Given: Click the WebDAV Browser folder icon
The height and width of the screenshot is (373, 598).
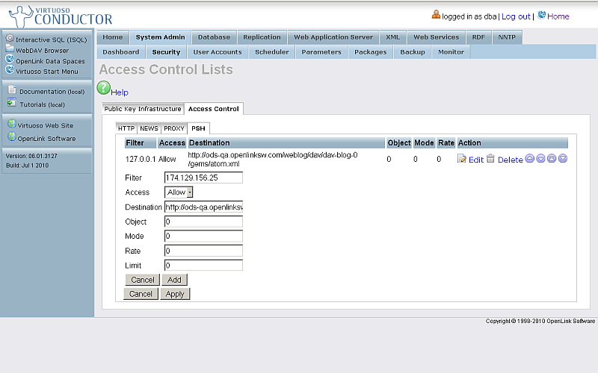Looking at the screenshot, I should 10,48.
